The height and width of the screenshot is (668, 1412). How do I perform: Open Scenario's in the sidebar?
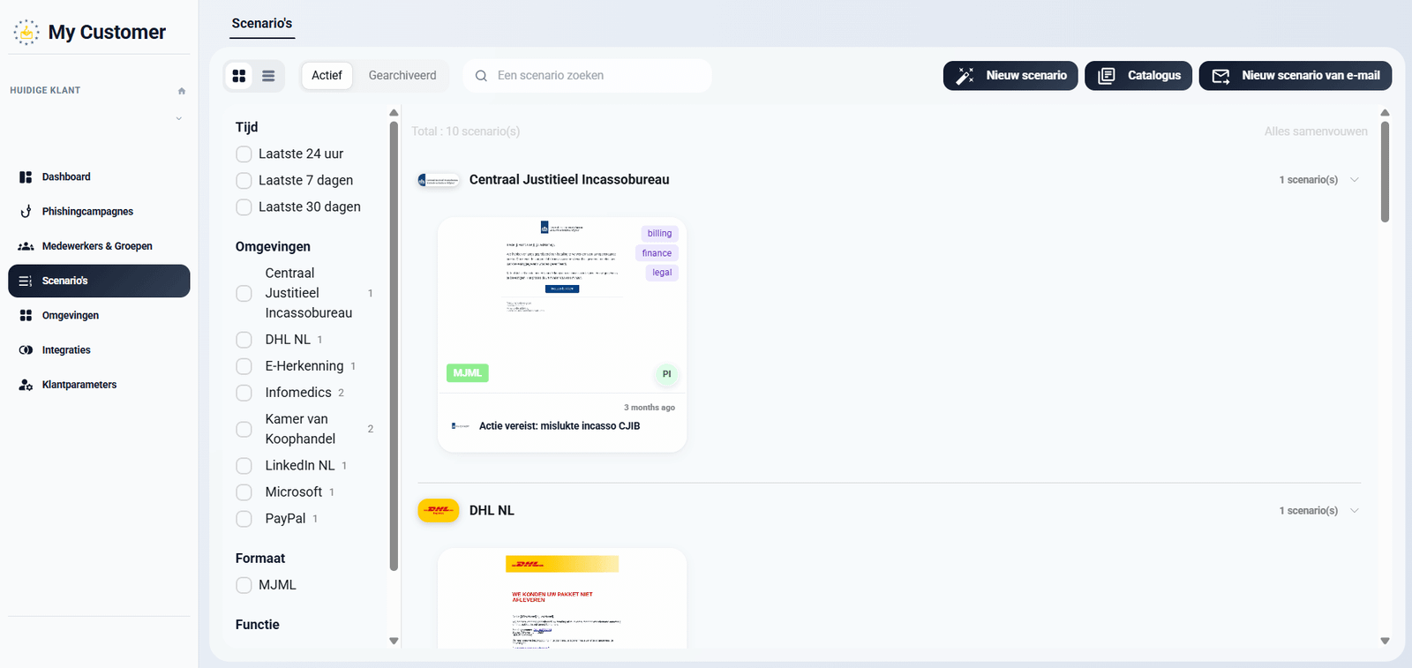pos(99,281)
